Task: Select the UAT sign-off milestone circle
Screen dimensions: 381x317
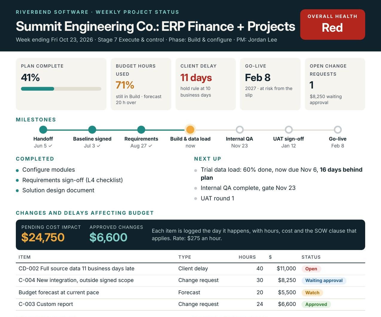Action: point(289,129)
